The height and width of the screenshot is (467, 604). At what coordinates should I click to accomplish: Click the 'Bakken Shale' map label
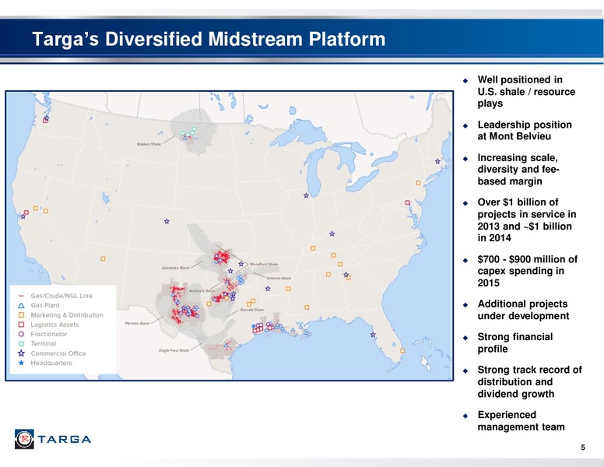(149, 144)
